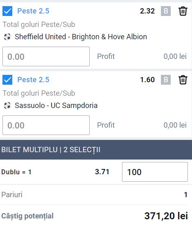Click the B badge beside odds 2.32
Viewport: 192px width, 225px height.
166,11
